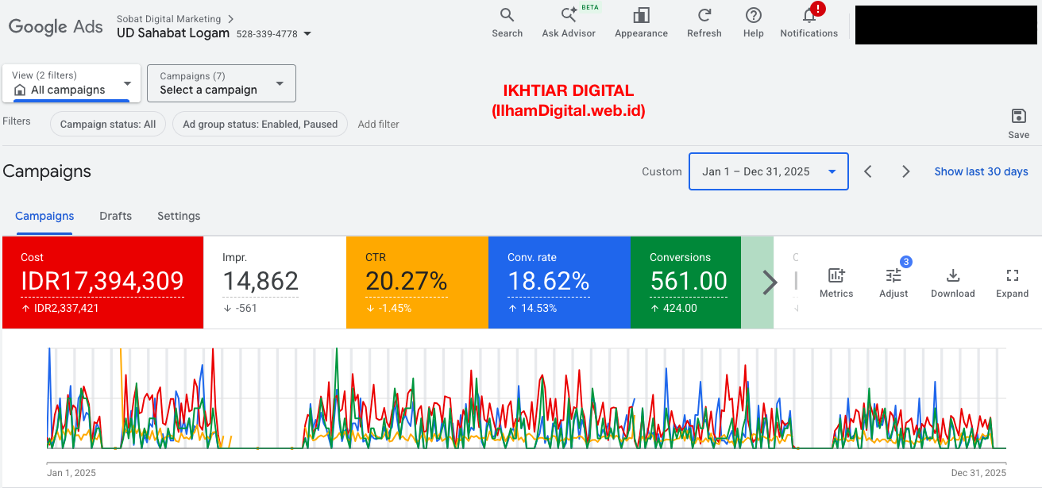Click the 14,862 impressions value
The width and height of the screenshot is (1042, 488).
[x=260, y=281]
